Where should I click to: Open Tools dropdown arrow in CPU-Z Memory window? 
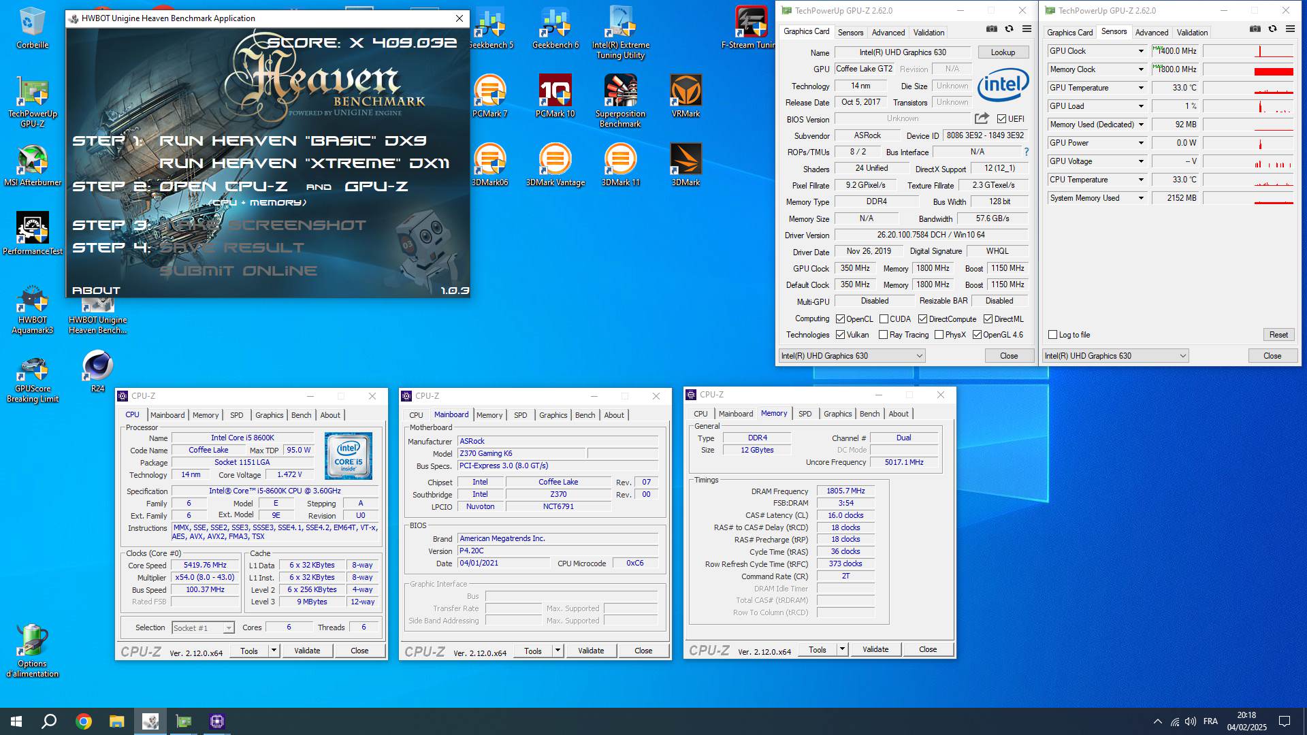pyautogui.click(x=842, y=649)
